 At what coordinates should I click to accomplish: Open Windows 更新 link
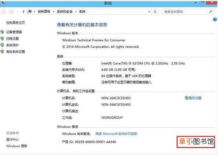coord(17,146)
